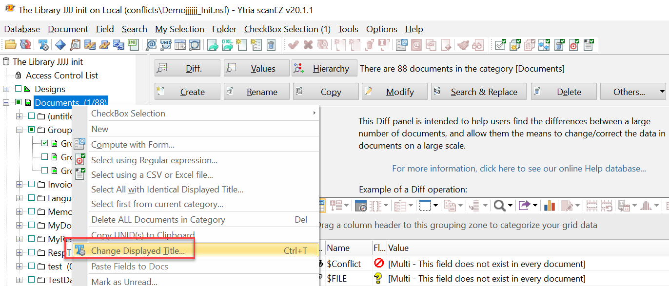The width and height of the screenshot is (669, 286).
Task: Tick the Invoice folder checkbox
Action: point(31,185)
